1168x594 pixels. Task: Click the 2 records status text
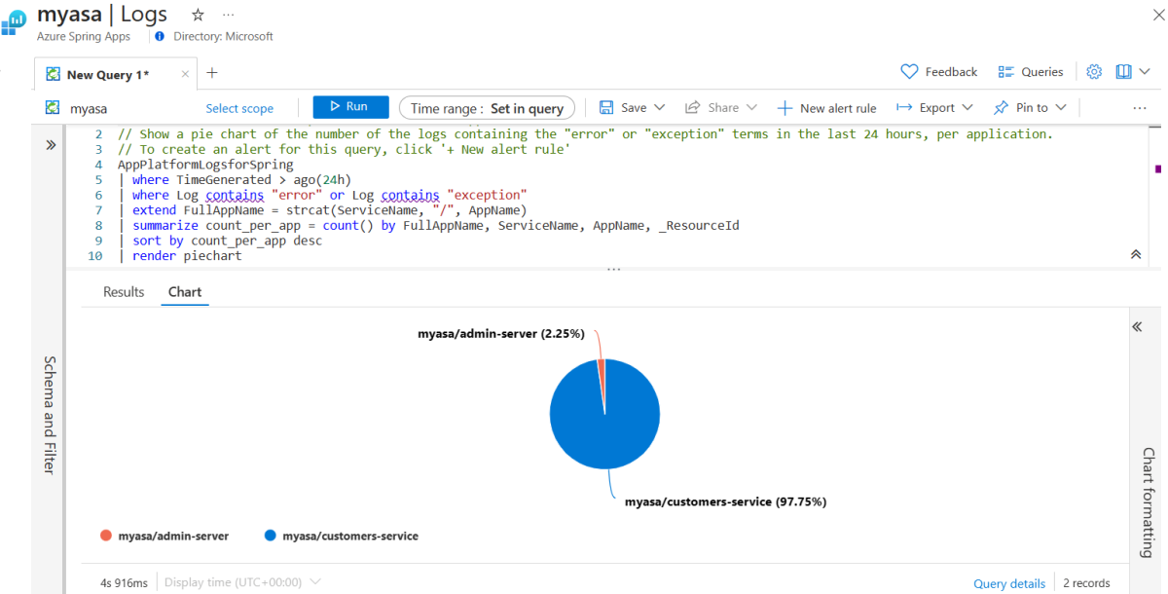pyautogui.click(x=1087, y=583)
